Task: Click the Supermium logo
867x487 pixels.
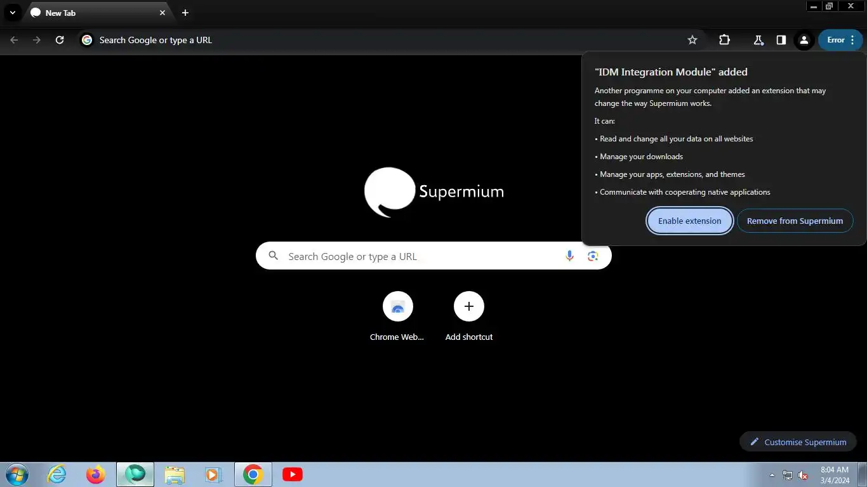Action: click(x=433, y=192)
